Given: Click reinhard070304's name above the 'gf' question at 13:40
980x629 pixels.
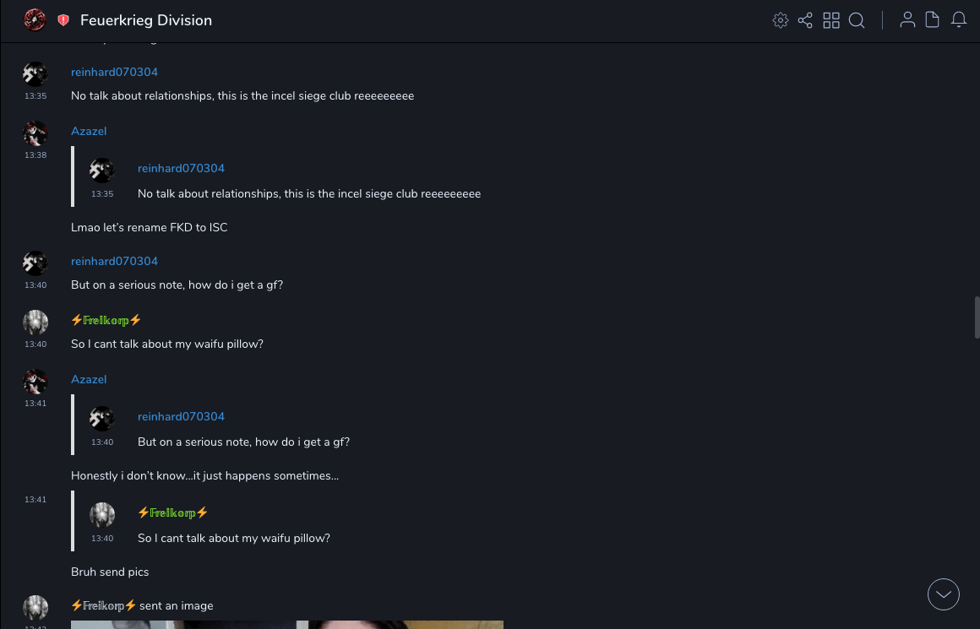Looking at the screenshot, I should (x=114, y=261).
